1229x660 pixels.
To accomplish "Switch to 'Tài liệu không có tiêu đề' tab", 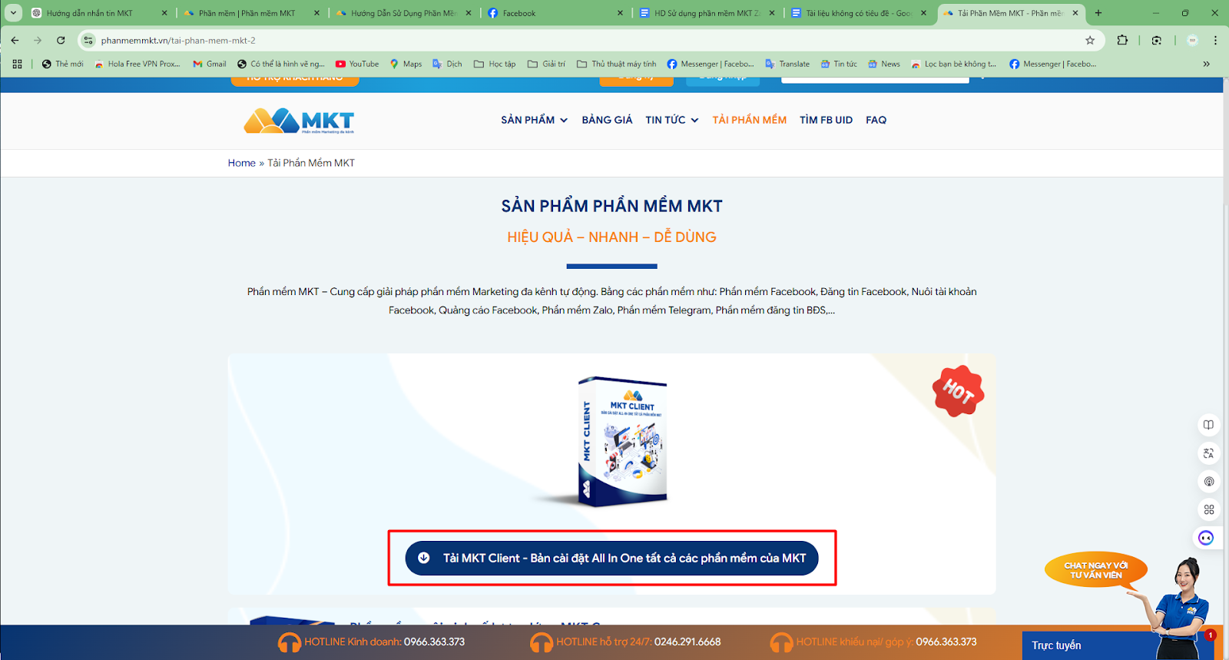I will pyautogui.click(x=860, y=13).
